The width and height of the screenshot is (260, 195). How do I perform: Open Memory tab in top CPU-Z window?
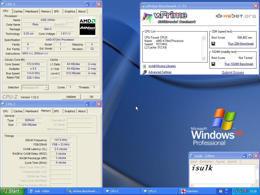[x=46, y=11]
